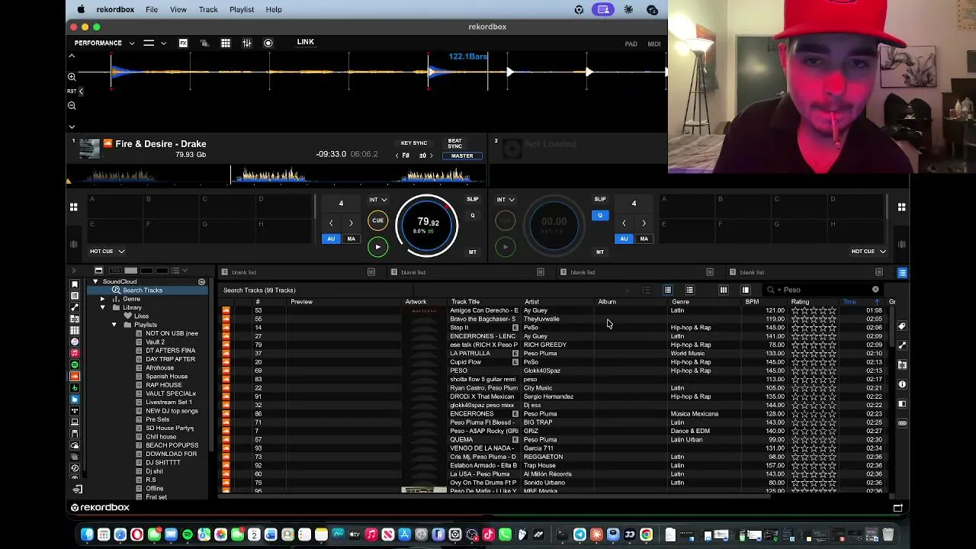Image resolution: width=976 pixels, height=549 pixels.
Task: Toggle master tempo MT on deck 2
Action: [x=600, y=252]
